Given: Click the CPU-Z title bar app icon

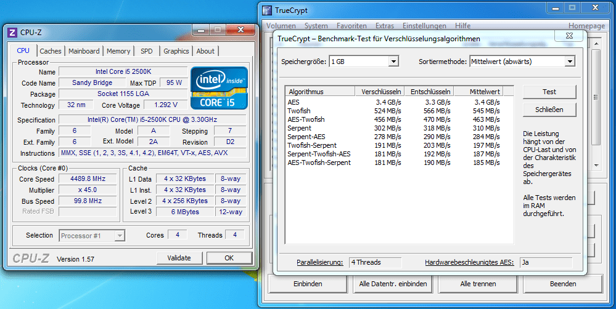Looking at the screenshot, I should click(x=12, y=32).
